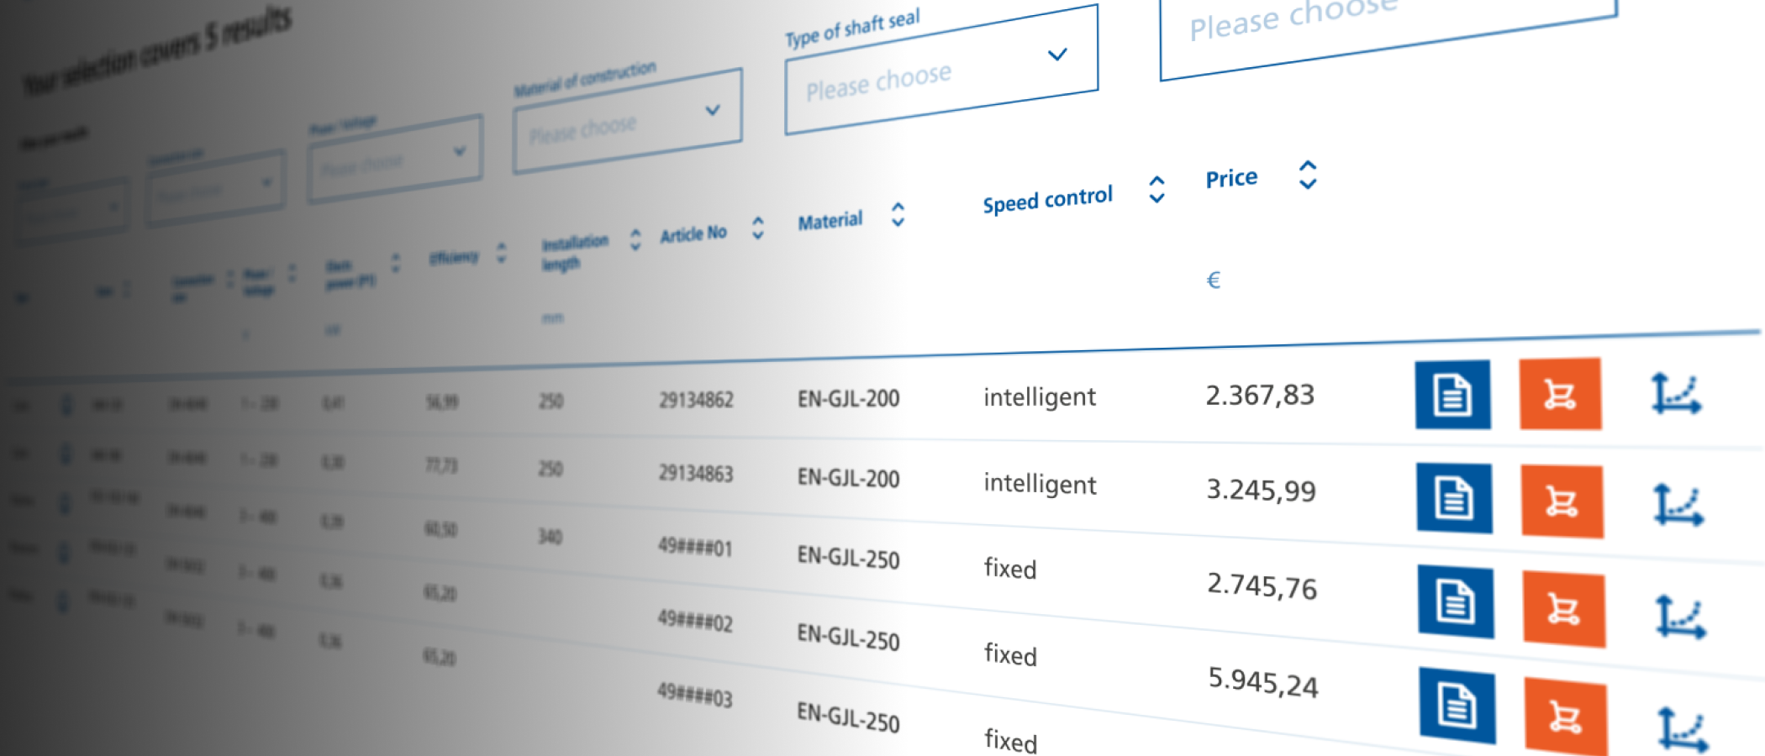Show curve chart for the 2.745,76 item

(x=1680, y=617)
